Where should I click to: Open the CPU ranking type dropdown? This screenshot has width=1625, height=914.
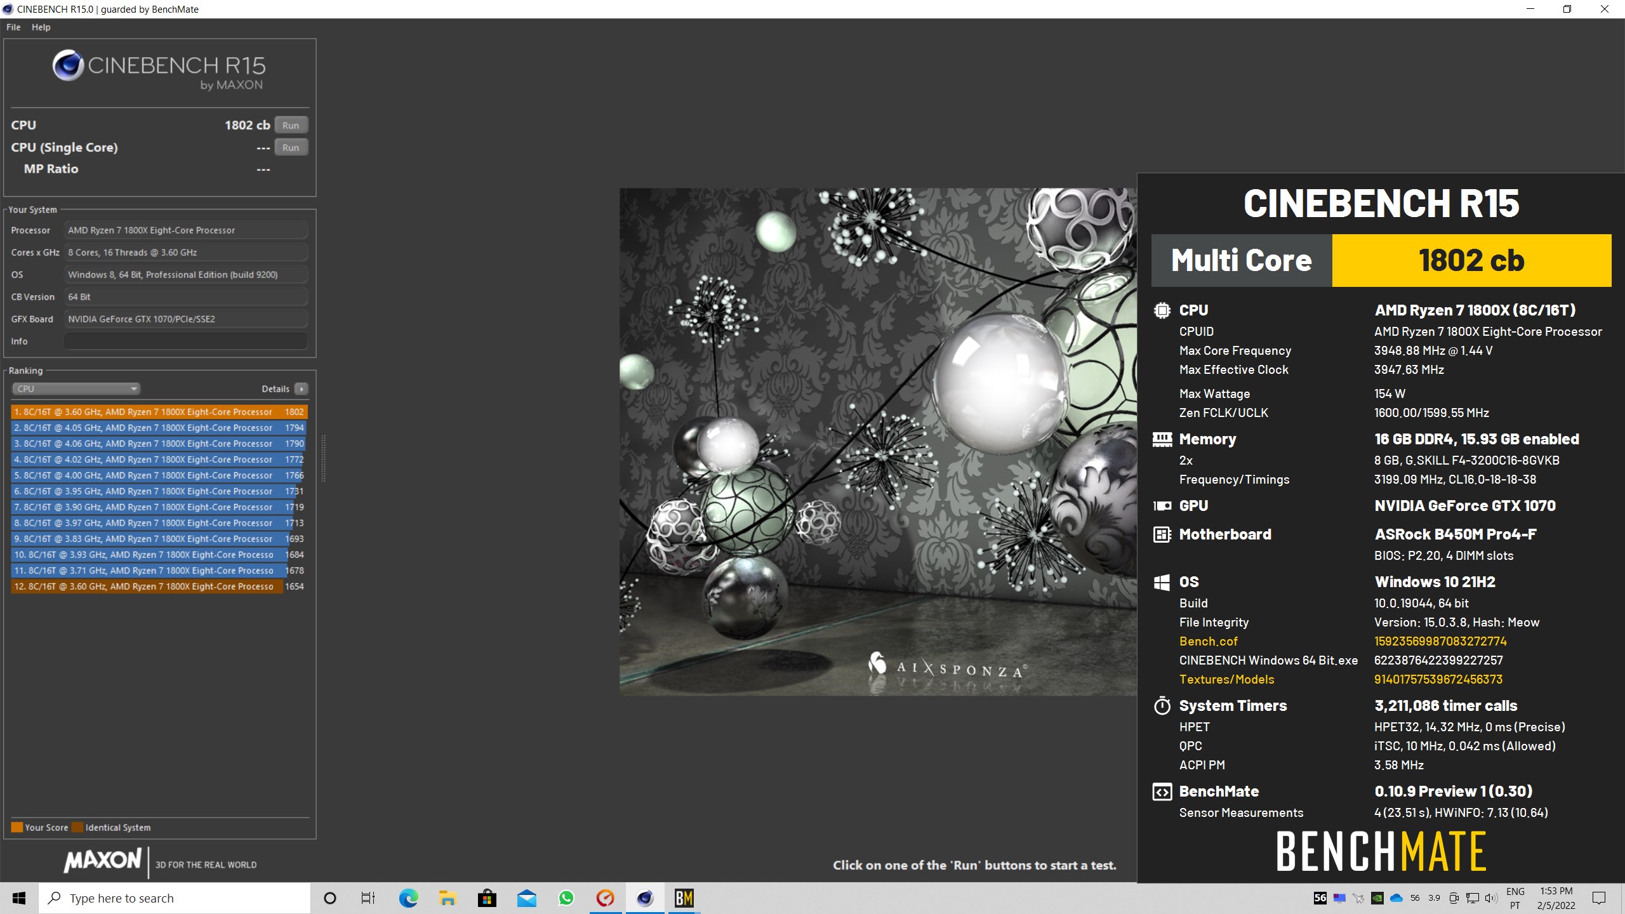(76, 388)
